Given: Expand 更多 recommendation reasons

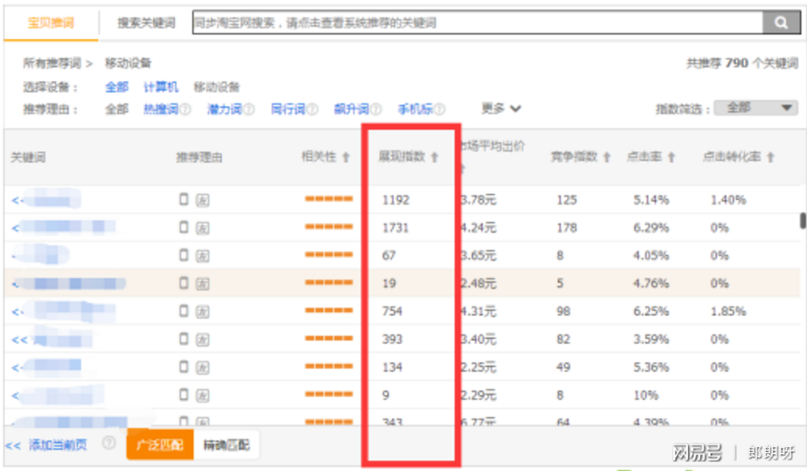Looking at the screenshot, I should (x=501, y=108).
